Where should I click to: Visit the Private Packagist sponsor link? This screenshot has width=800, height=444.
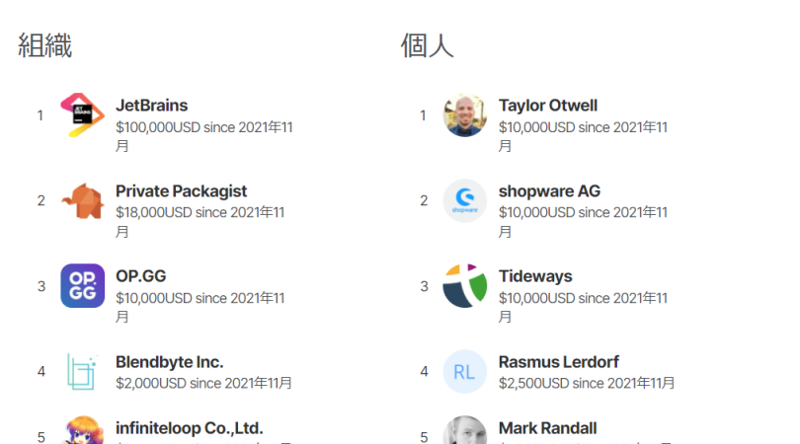pyautogui.click(x=181, y=191)
